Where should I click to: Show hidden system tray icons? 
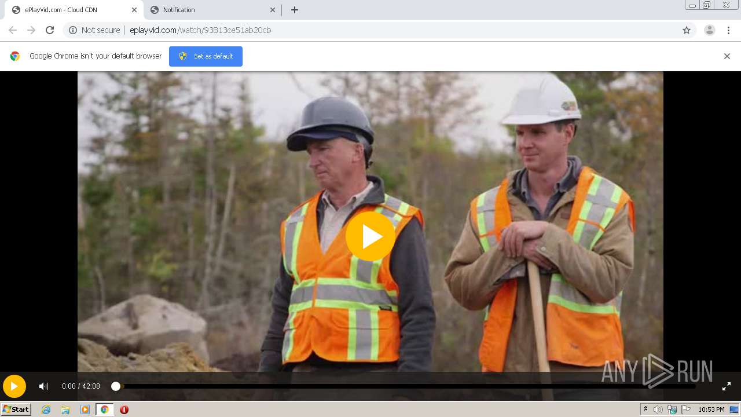coord(645,409)
